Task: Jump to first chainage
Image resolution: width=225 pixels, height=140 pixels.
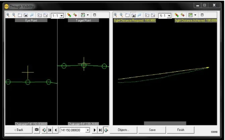Action: pyautogui.click(x=50, y=130)
